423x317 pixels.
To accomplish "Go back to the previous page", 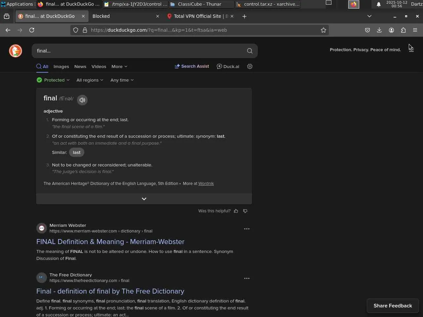I will [x=8, y=30].
